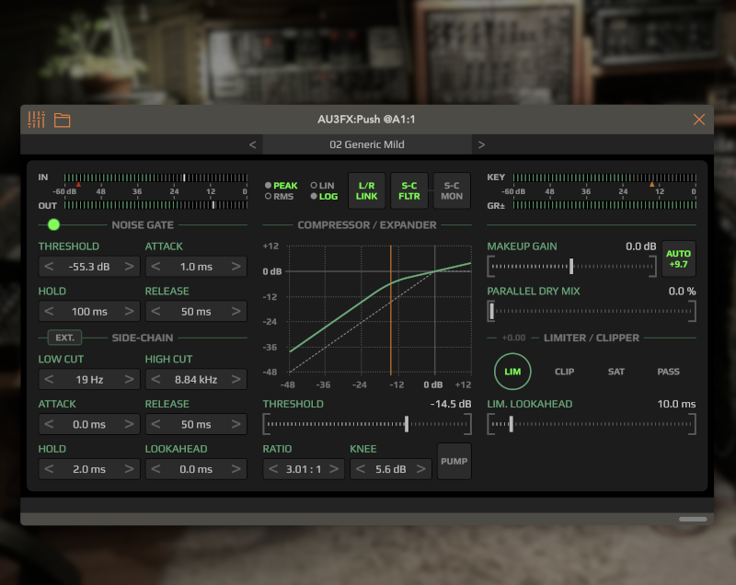The image size is (736, 585).
Task: Decrease side-chain hold 2.0 ms
Action: [x=49, y=469]
